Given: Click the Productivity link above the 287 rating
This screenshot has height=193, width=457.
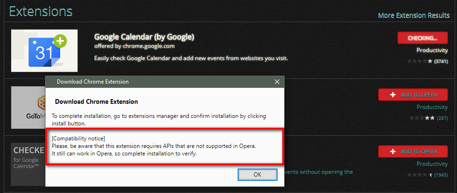Looking at the screenshot, I should click(x=432, y=107).
